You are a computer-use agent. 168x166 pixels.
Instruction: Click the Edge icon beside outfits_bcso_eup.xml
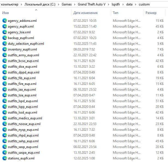pos(5,61)
